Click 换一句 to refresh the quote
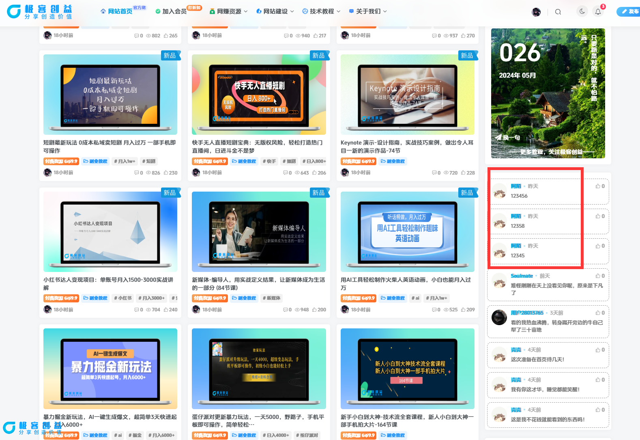 point(508,138)
